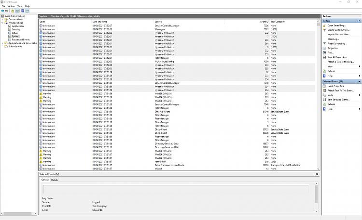The image size is (362, 220).
Task: Click the warning icon on the Kernel-PnP row
Action: [x=41, y=162]
